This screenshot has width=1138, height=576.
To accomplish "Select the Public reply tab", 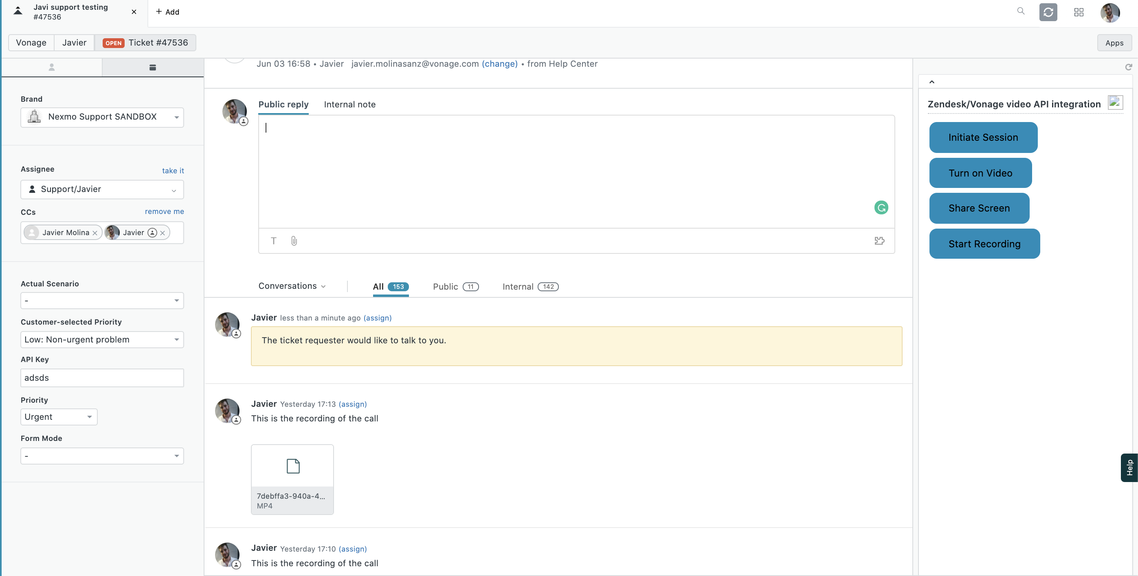I will point(283,105).
